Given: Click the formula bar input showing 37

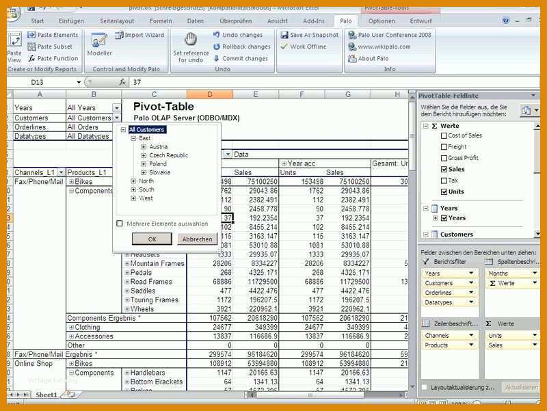Looking at the screenshot, I should point(334,82).
